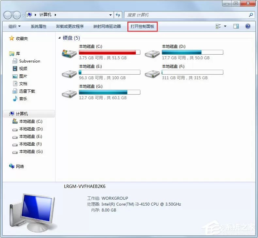This screenshot has height=238, width=258.
Task: Select 计算机 in the navigation pane
Action: [x=22, y=114]
